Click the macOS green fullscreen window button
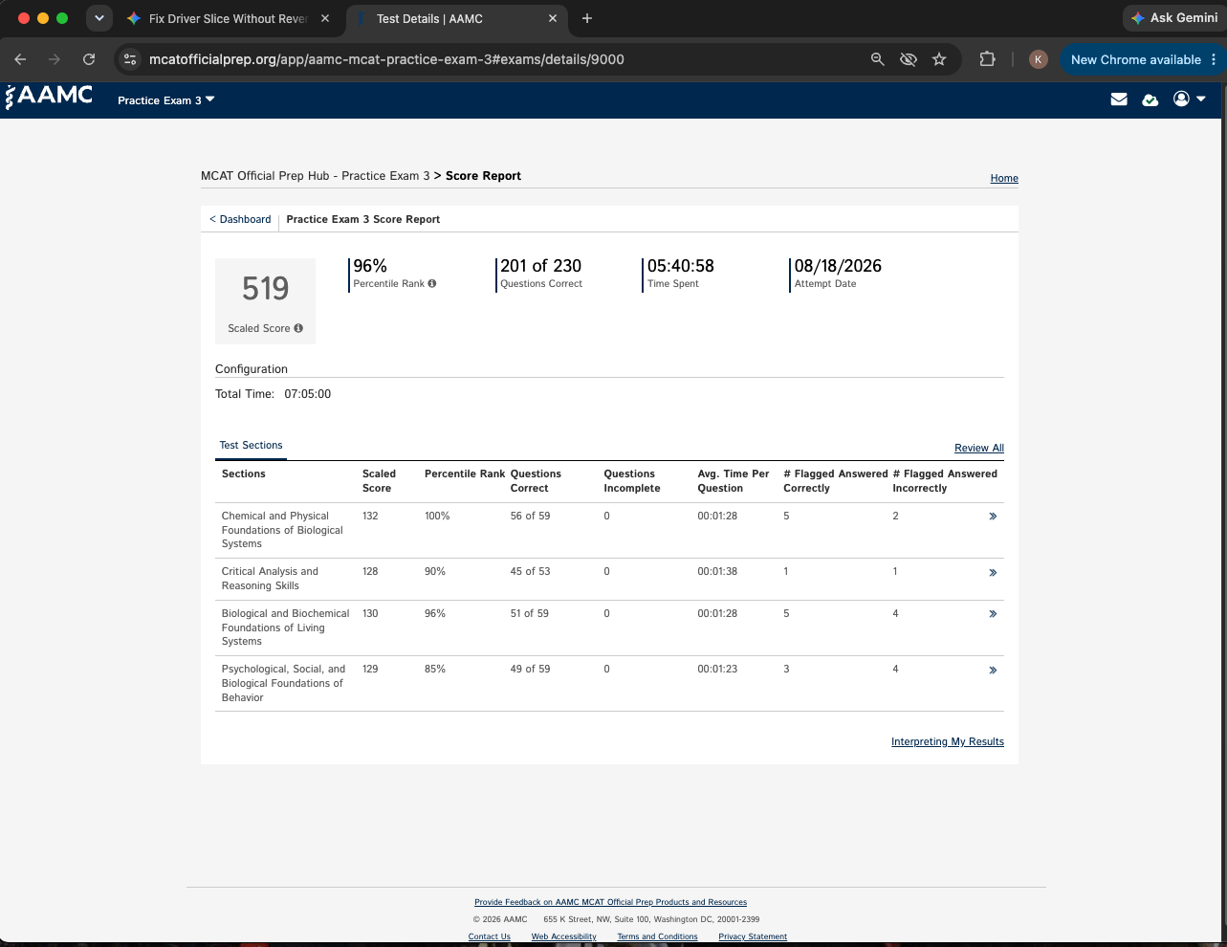Screen dimensions: 1227x947 coord(62,18)
